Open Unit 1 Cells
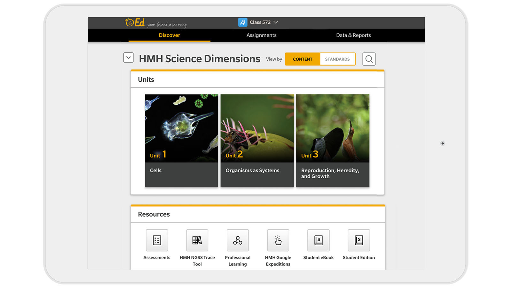Screen dimensions: 511x287 [181, 140]
